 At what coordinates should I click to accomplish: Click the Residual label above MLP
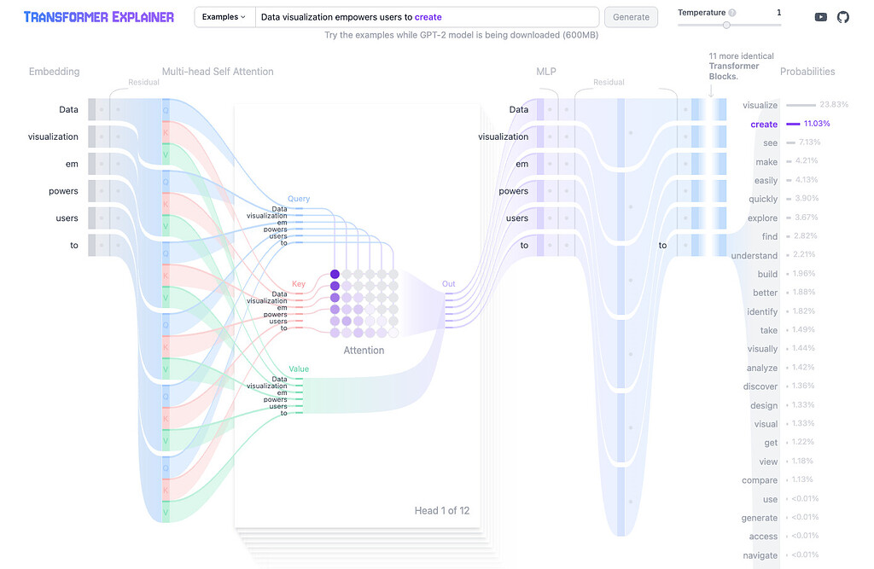pyautogui.click(x=609, y=82)
